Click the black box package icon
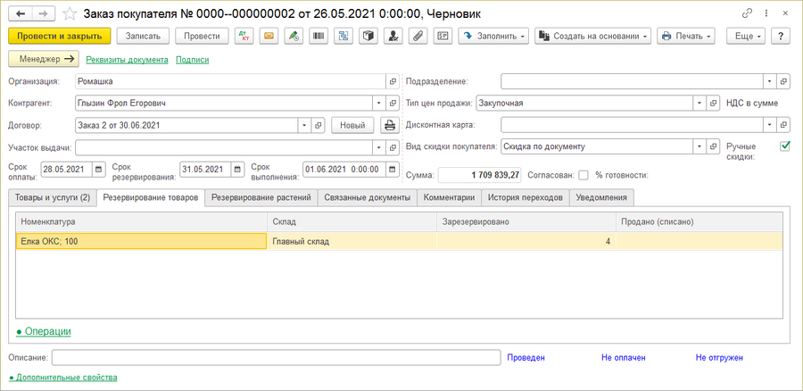The width and height of the screenshot is (803, 391). pos(368,37)
